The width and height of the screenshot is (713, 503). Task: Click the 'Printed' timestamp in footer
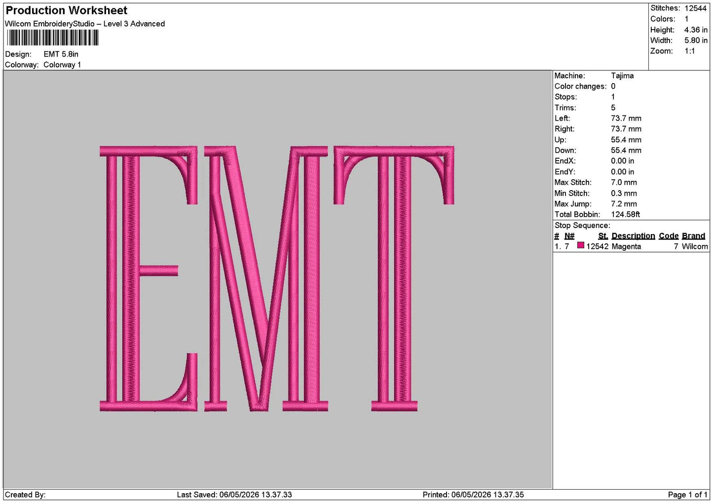pyautogui.click(x=473, y=495)
